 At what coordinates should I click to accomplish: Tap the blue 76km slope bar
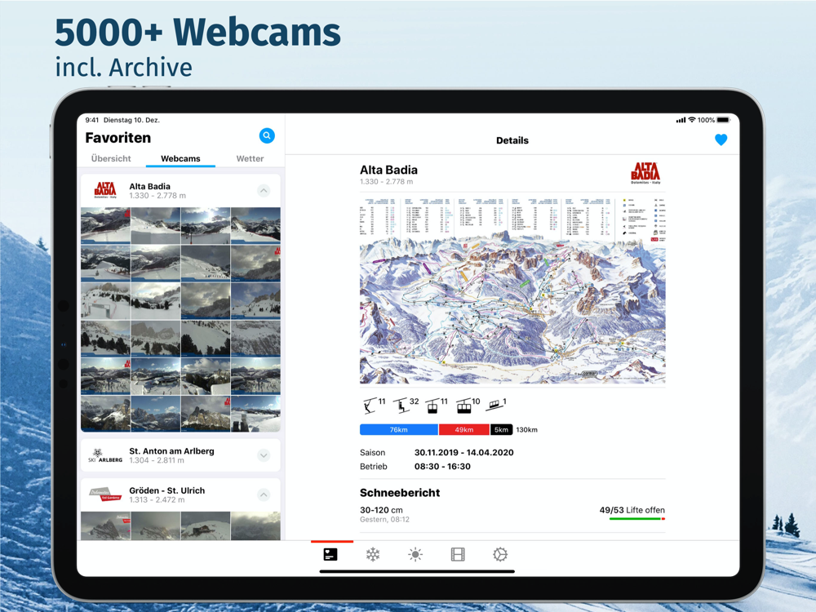coord(399,430)
